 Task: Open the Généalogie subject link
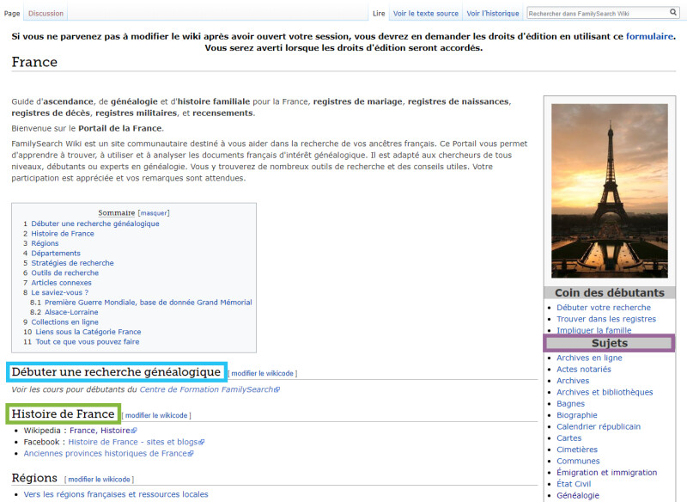tap(577, 495)
